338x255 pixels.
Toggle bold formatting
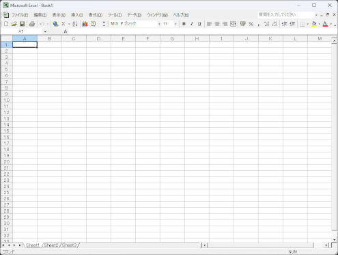(x=184, y=24)
